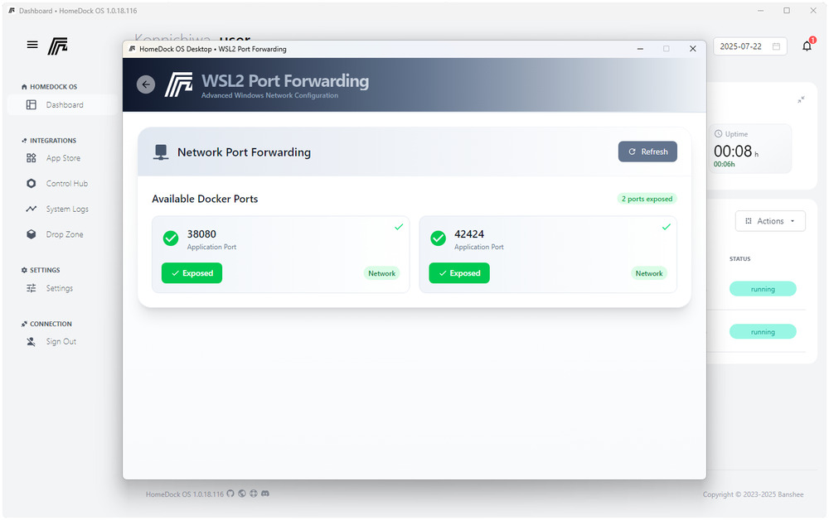Click the upper running status badge
The image size is (829, 520).
click(x=763, y=289)
